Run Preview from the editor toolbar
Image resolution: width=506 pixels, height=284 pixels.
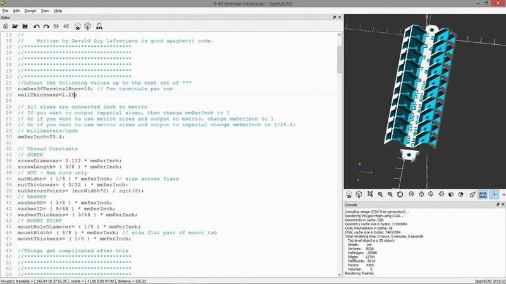point(77,27)
